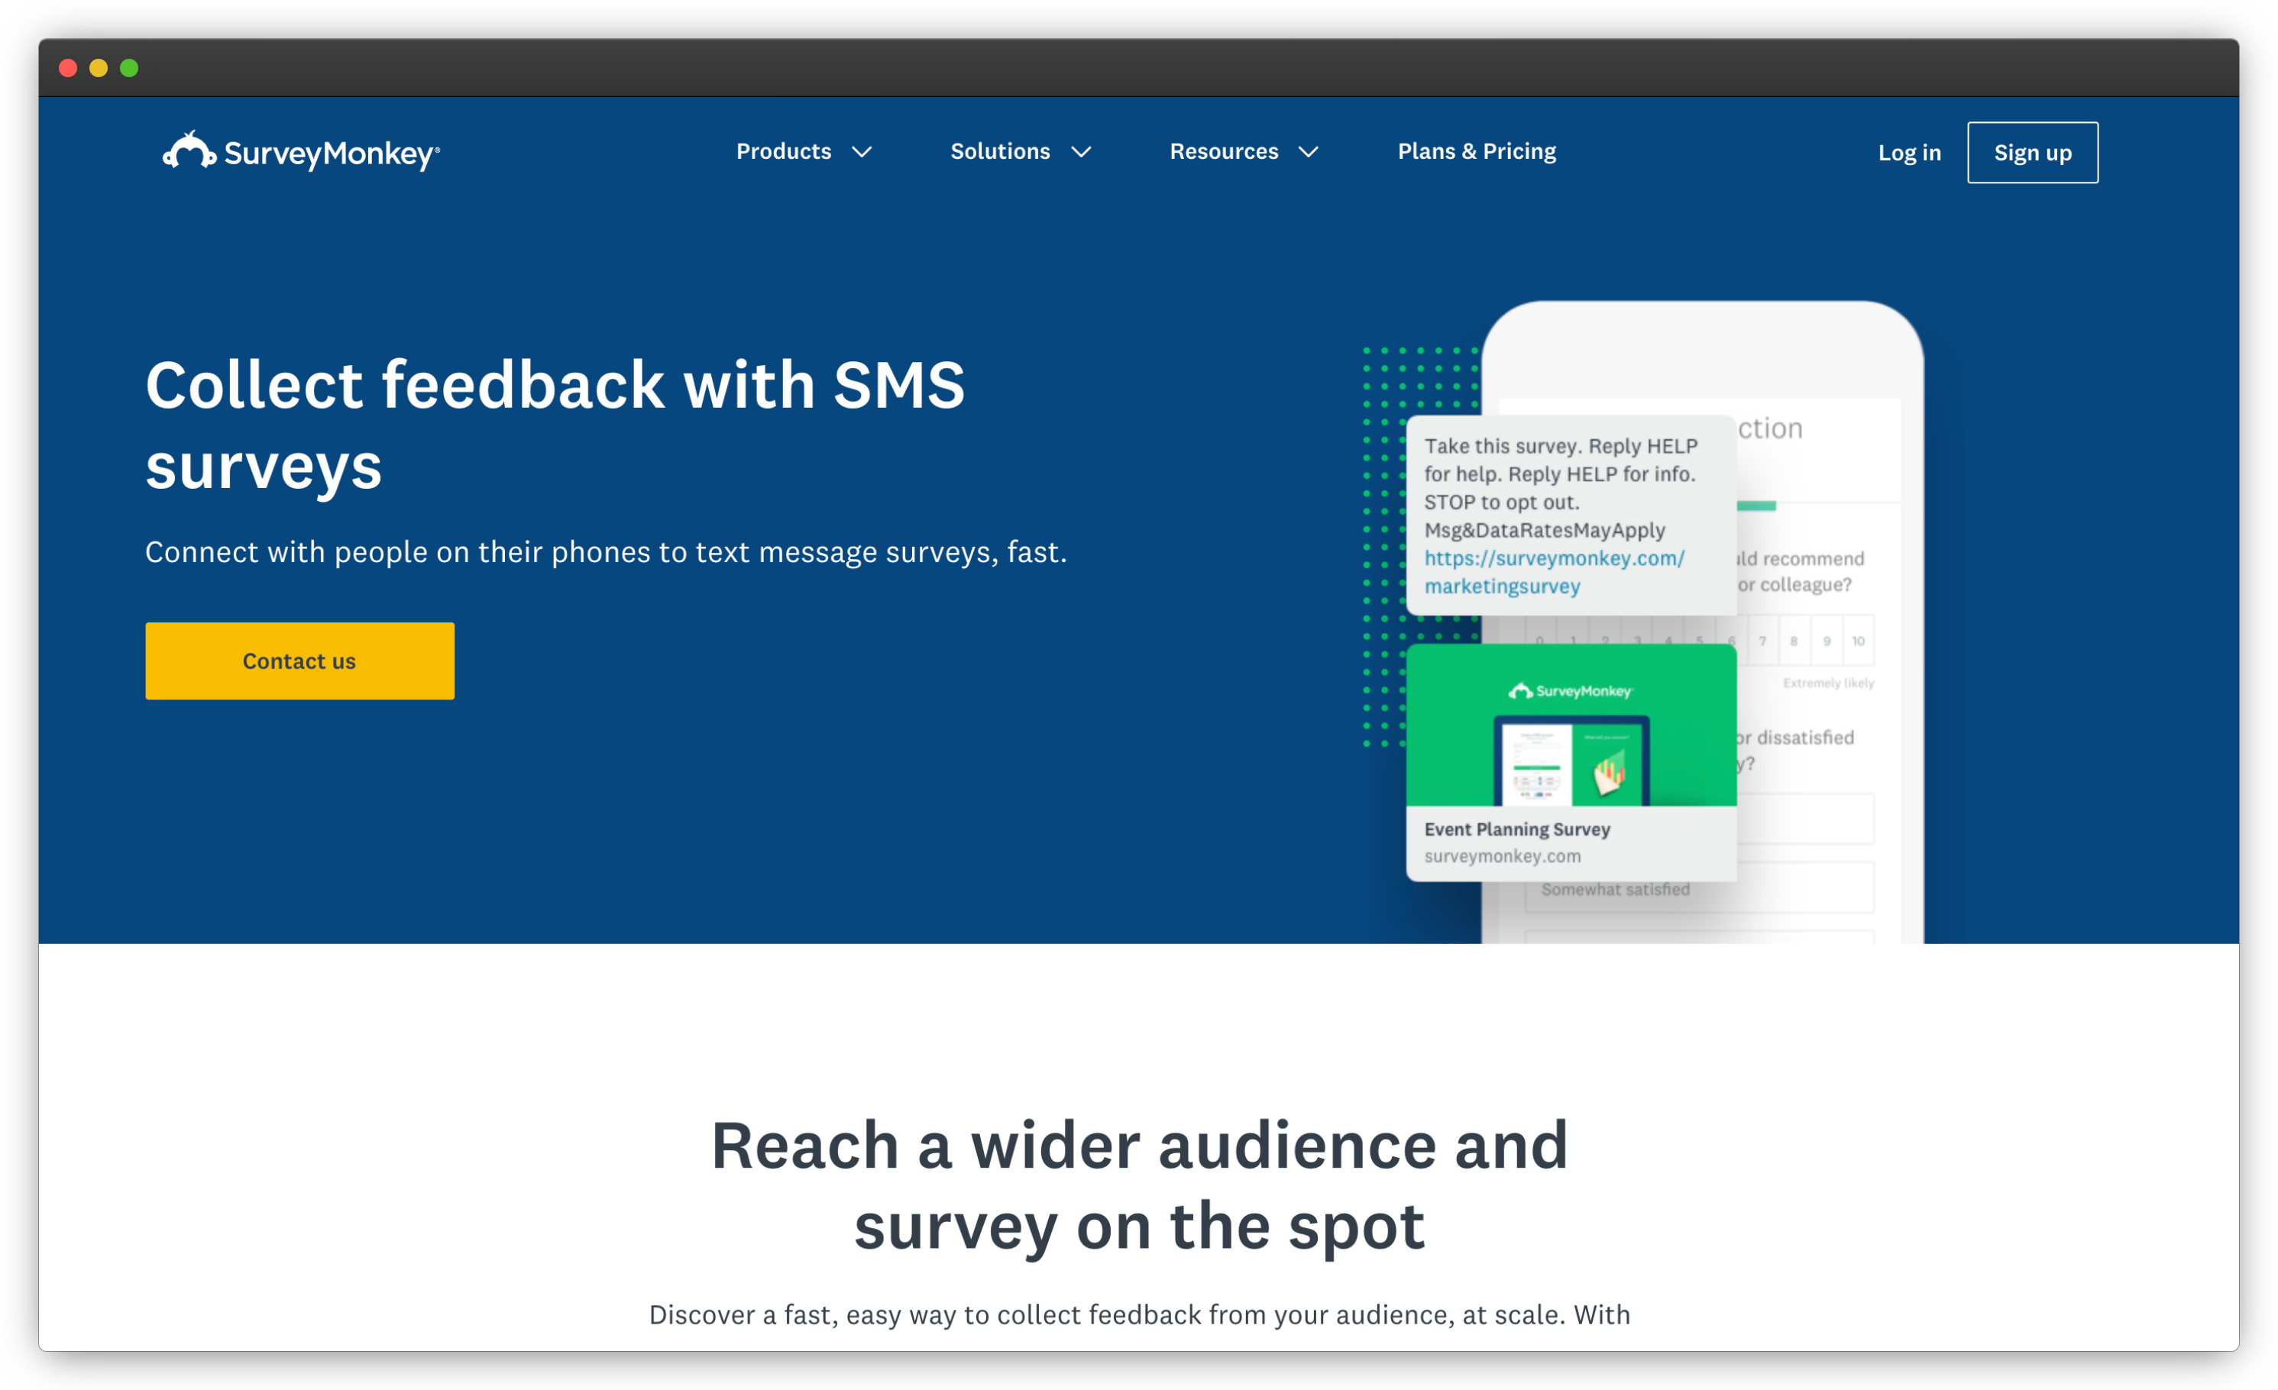Click the Sign up button

2030,153
